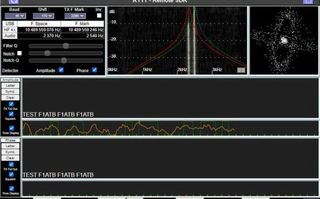Click the 10 489 559 246 Hz value

86,30
